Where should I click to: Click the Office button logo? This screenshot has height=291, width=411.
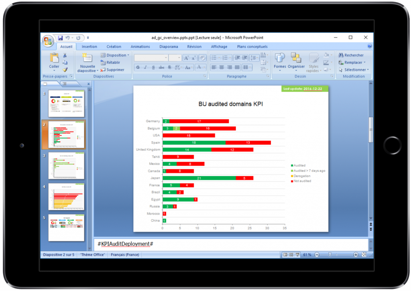pos(48,41)
